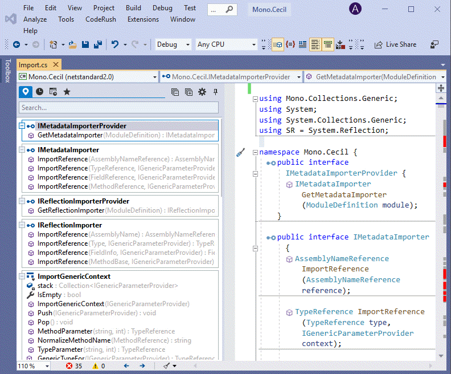Collapse the ImportGenericContext tree node
Viewport: 451px width, 374px height.
(x=22, y=277)
